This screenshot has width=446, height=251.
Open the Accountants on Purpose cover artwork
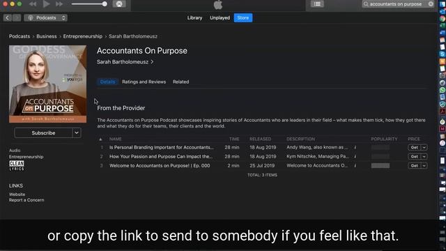click(x=48, y=84)
